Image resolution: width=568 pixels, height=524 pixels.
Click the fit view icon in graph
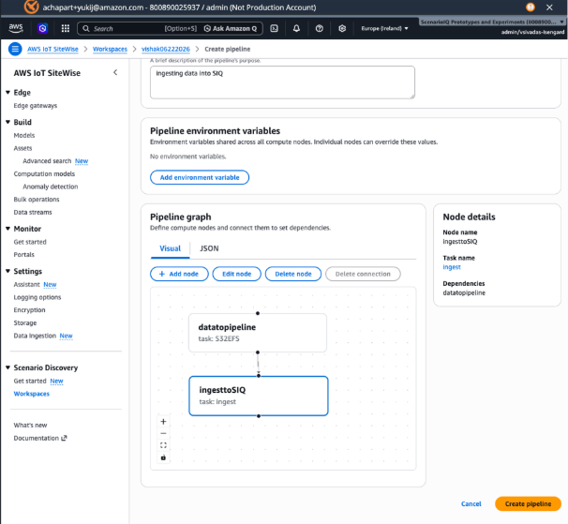pyautogui.click(x=163, y=445)
